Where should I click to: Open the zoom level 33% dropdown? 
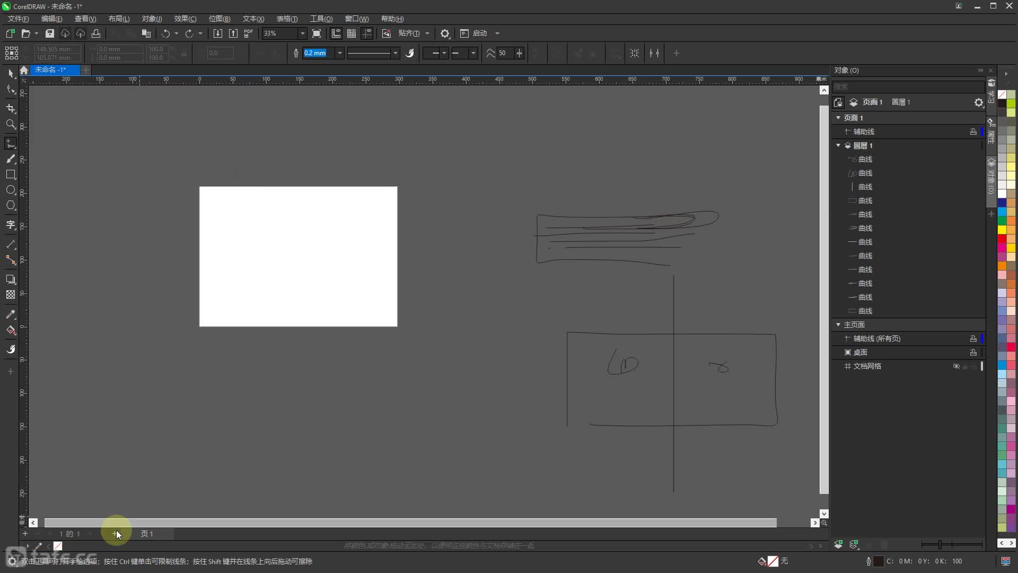coord(303,33)
